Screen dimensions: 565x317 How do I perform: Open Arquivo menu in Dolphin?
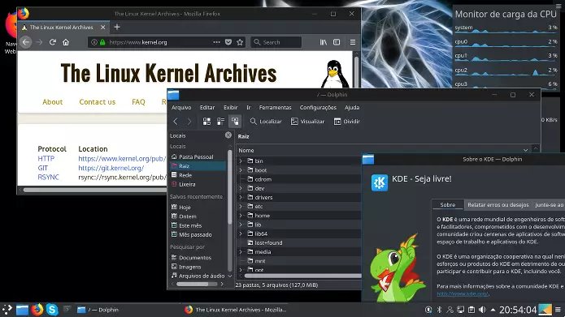pos(181,108)
